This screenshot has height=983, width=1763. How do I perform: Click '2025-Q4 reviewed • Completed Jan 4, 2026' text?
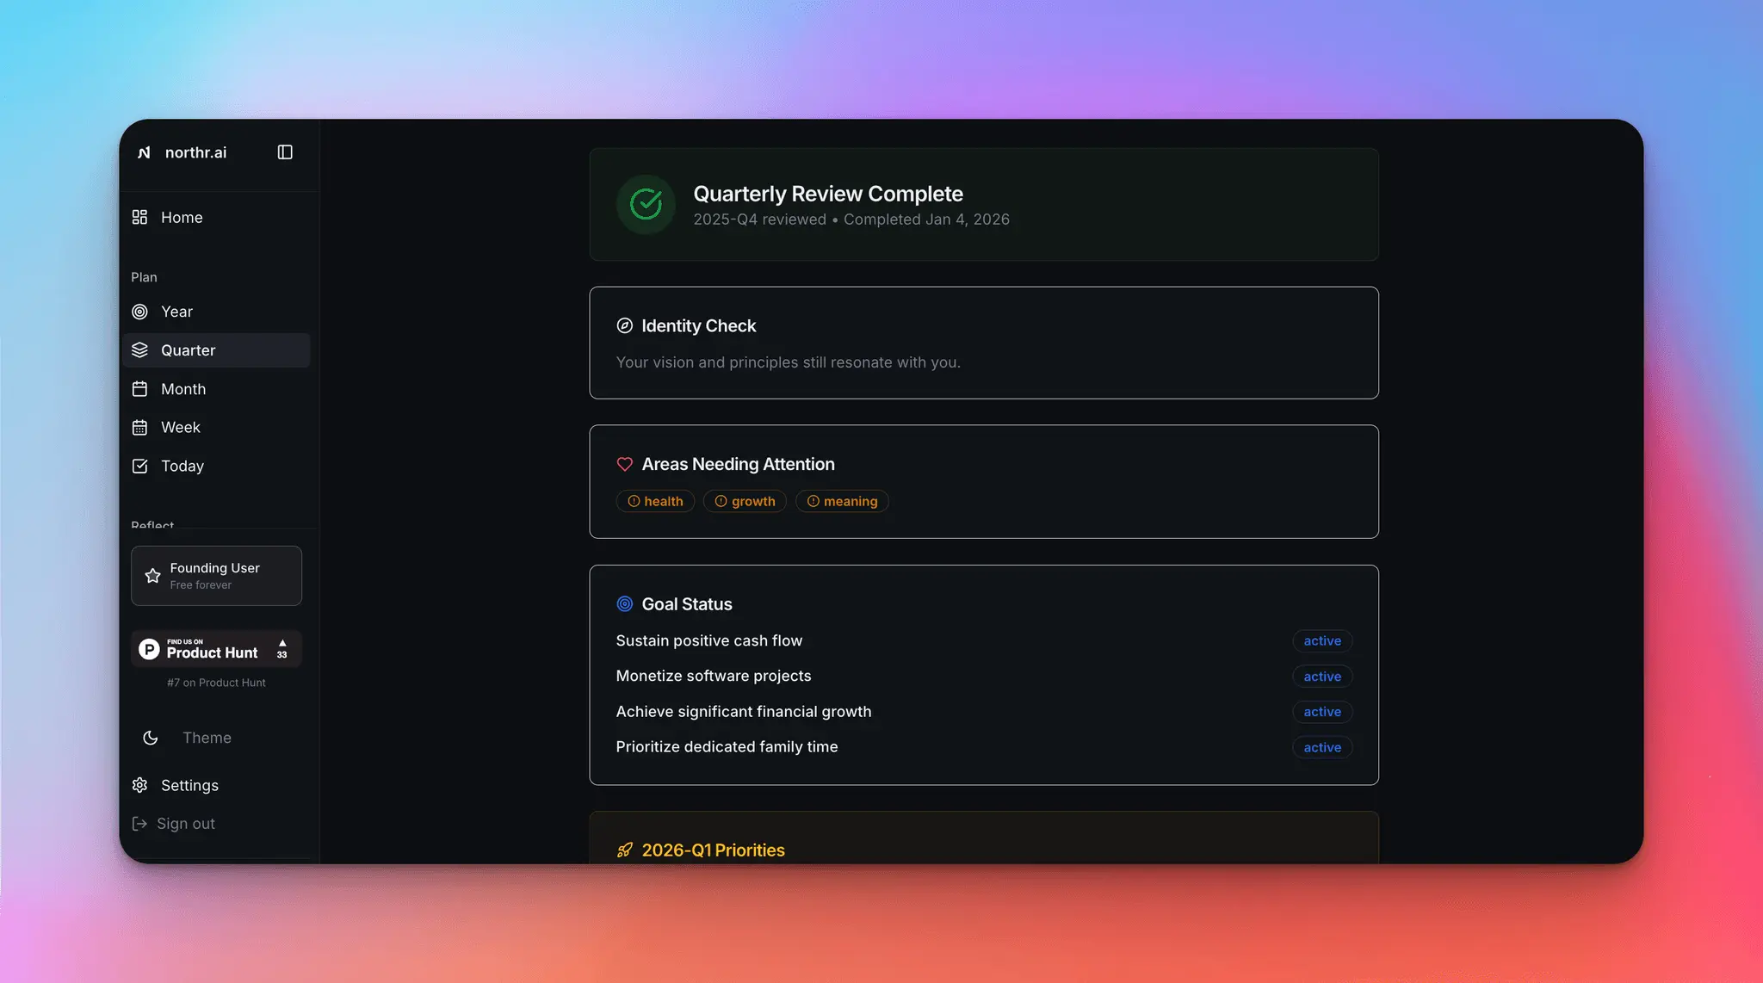851,219
